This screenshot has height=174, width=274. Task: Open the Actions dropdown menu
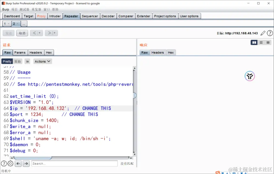tap(42, 61)
